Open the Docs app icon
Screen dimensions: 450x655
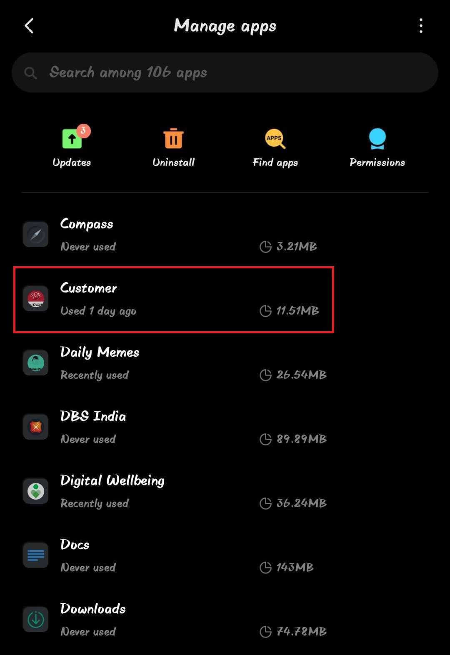point(36,555)
